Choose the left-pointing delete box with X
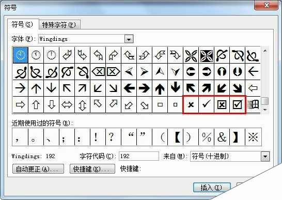282x200 pixels. pyautogui.click(x=98, y=72)
